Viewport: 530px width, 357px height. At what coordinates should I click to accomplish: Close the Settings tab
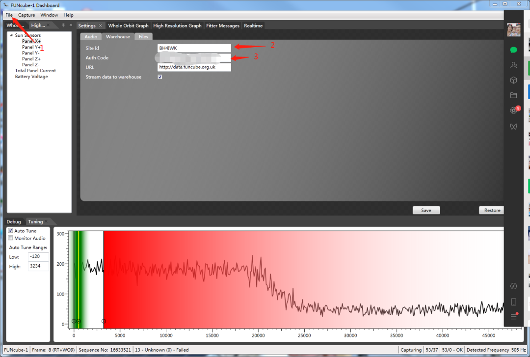click(x=101, y=26)
